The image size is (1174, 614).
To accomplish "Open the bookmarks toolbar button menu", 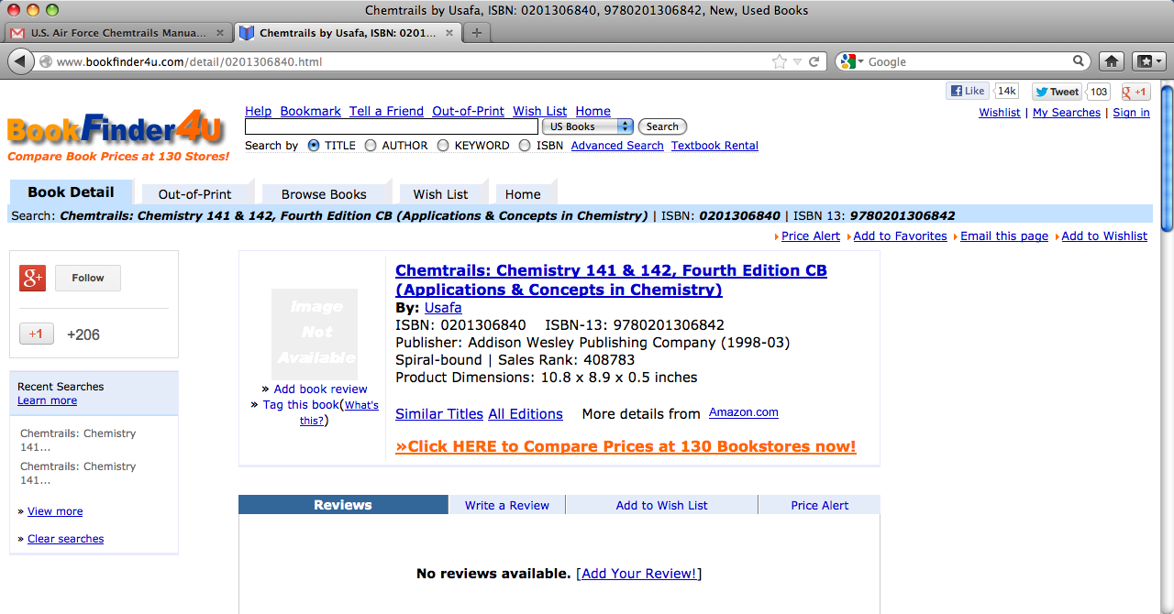I will (1149, 61).
